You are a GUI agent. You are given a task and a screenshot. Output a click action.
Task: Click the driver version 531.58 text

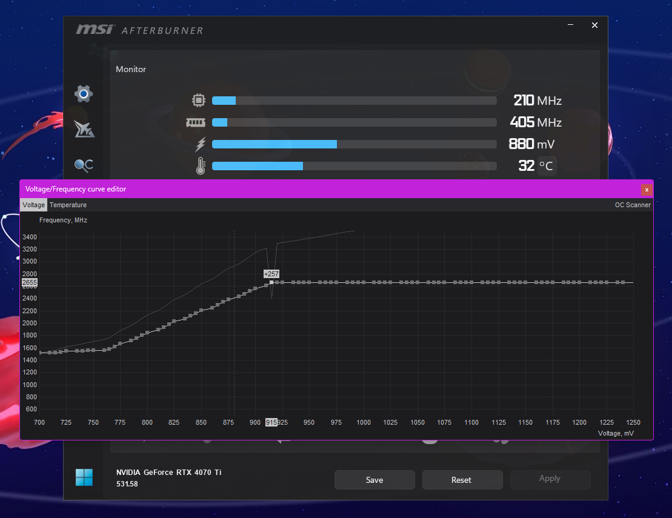point(127,484)
